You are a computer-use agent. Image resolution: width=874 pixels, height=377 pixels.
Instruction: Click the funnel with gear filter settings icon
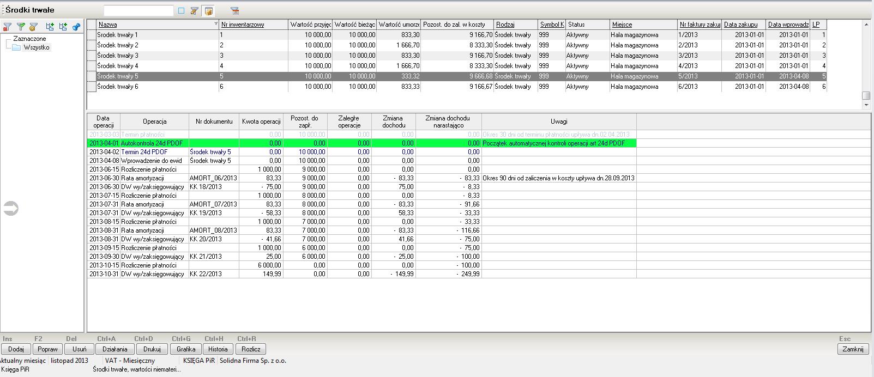coord(33,26)
